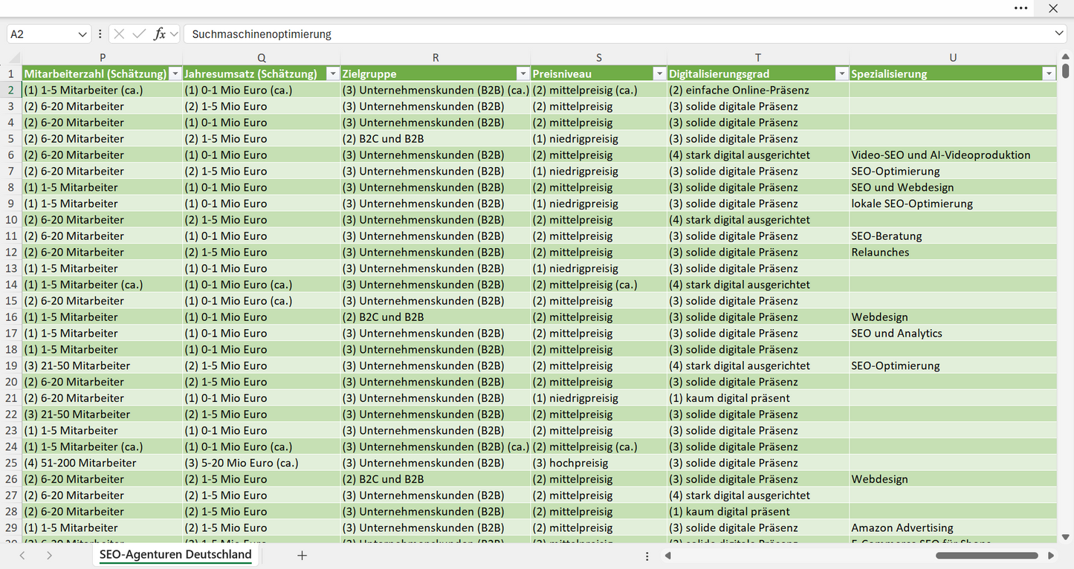Click the sheet tab bar options dots
1074x569 pixels.
tap(647, 556)
